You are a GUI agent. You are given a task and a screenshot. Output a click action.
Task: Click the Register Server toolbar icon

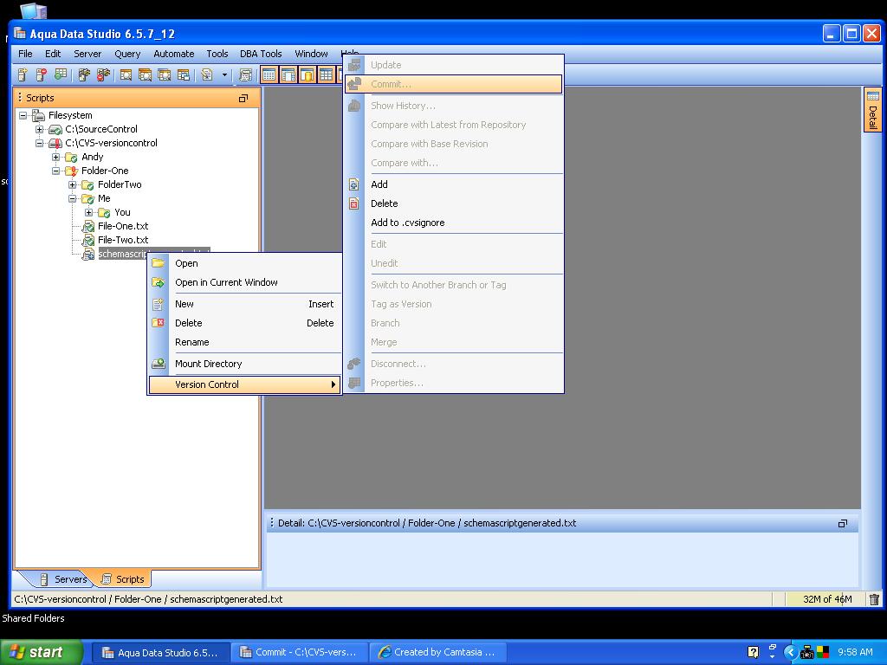tap(23, 74)
